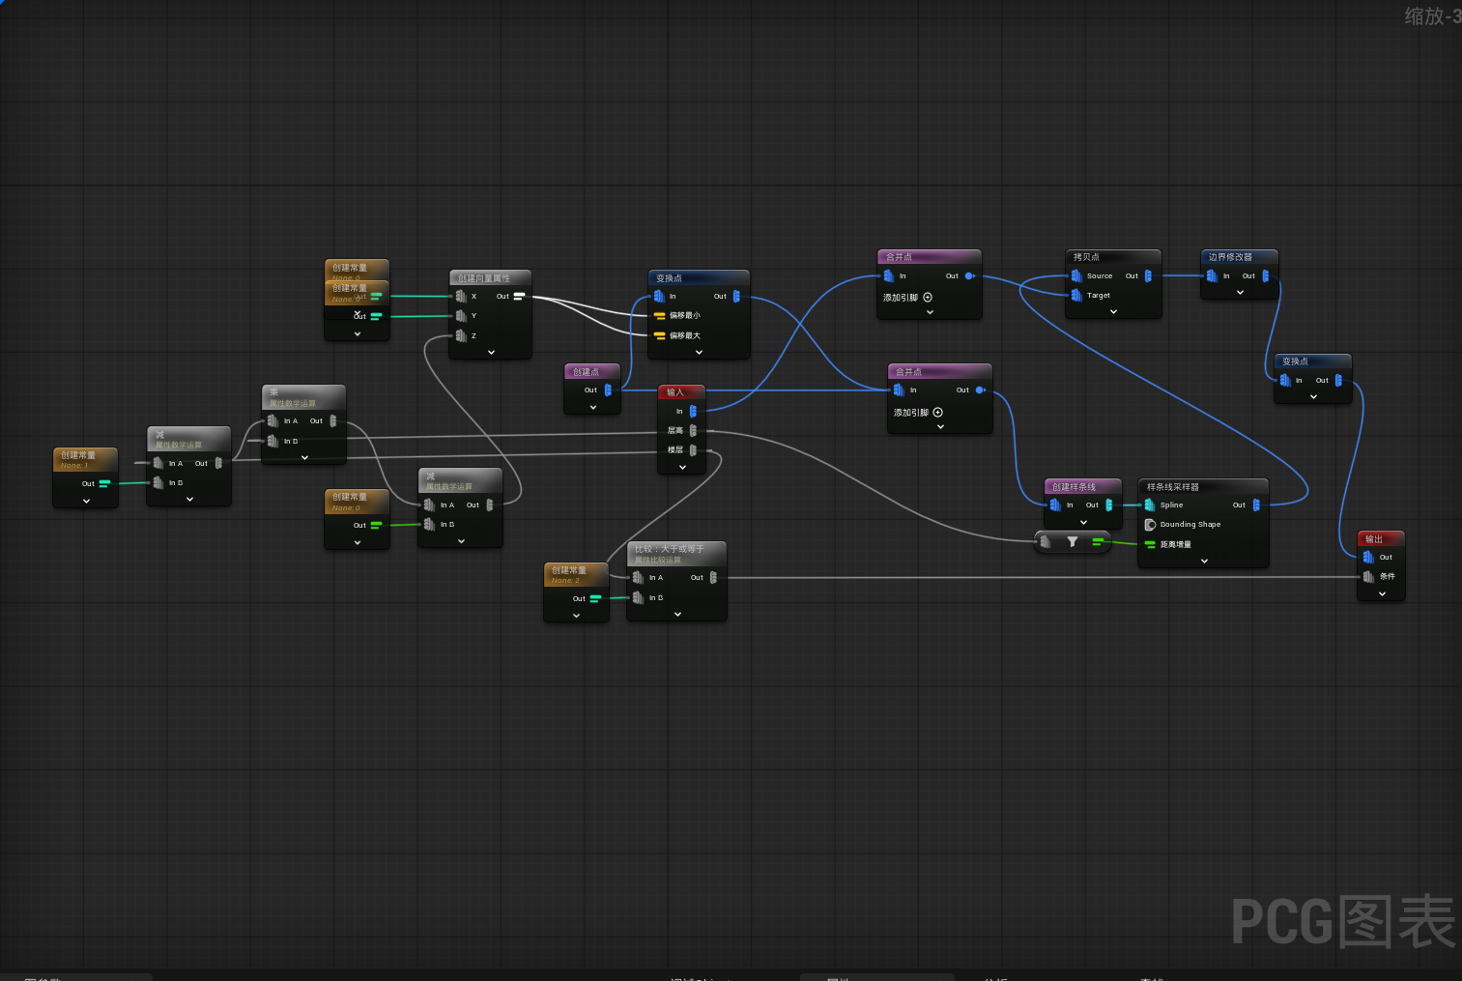Select the 创建向量属性 node title
Screen dimensions: 1462x981
[484, 278]
